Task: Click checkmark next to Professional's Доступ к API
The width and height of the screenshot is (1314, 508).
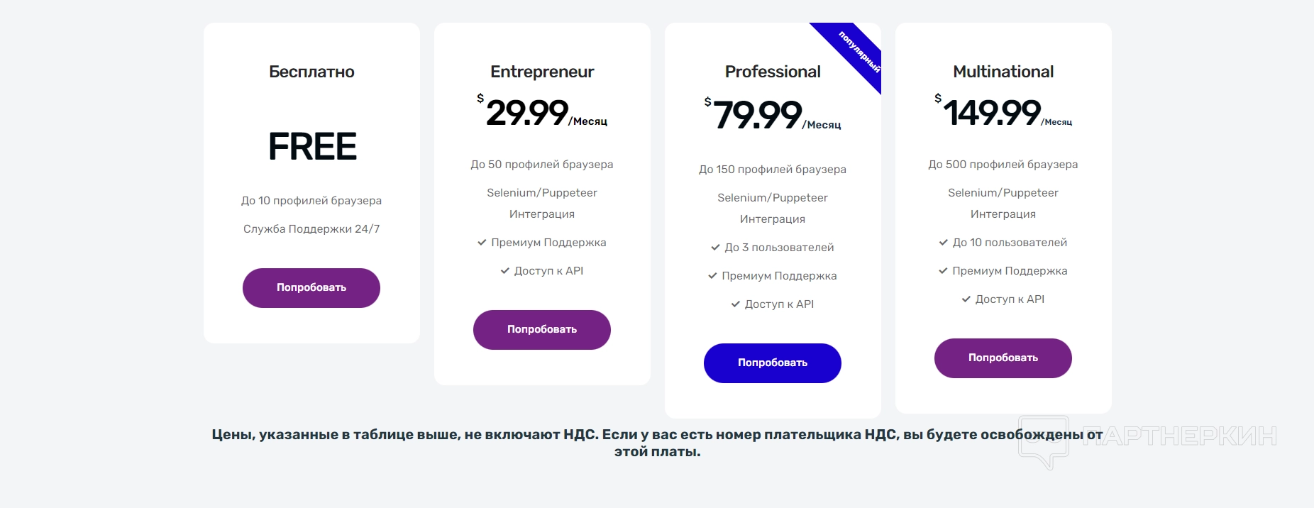Action: (736, 304)
